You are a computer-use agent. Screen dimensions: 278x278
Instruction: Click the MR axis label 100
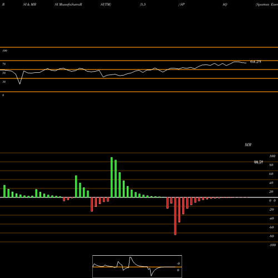tap(272, 156)
